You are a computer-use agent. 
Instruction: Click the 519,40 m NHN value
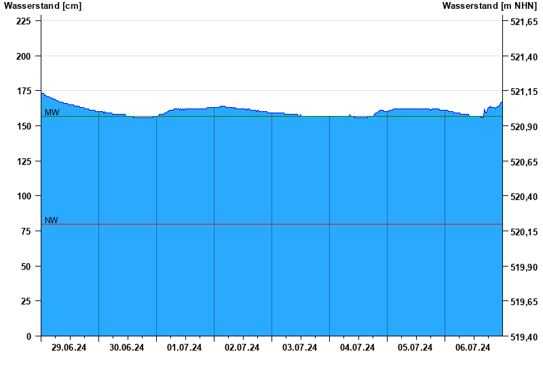point(524,337)
